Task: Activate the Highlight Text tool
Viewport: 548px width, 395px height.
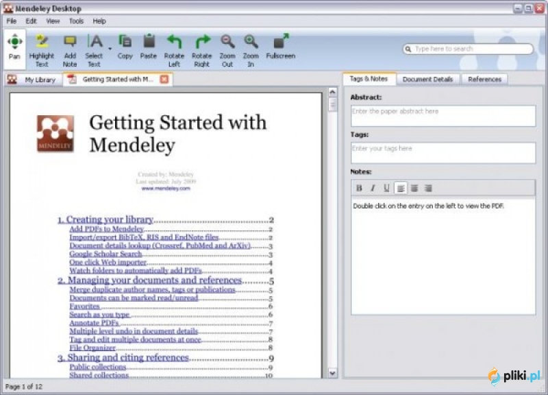Action: tap(42, 50)
